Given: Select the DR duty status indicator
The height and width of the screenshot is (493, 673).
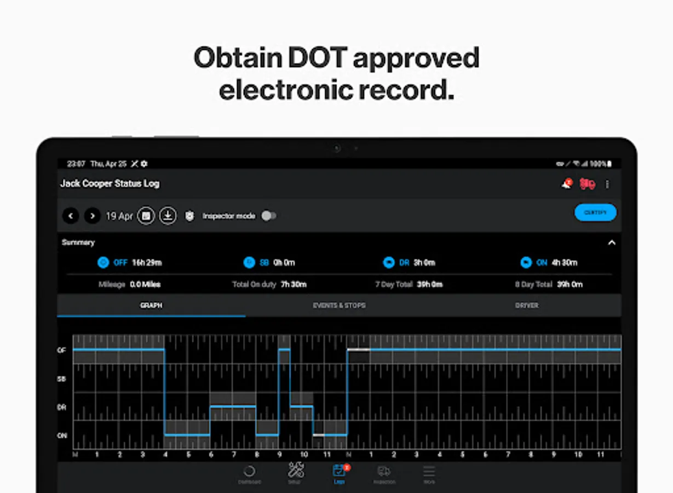Looking at the screenshot, I should [x=389, y=262].
